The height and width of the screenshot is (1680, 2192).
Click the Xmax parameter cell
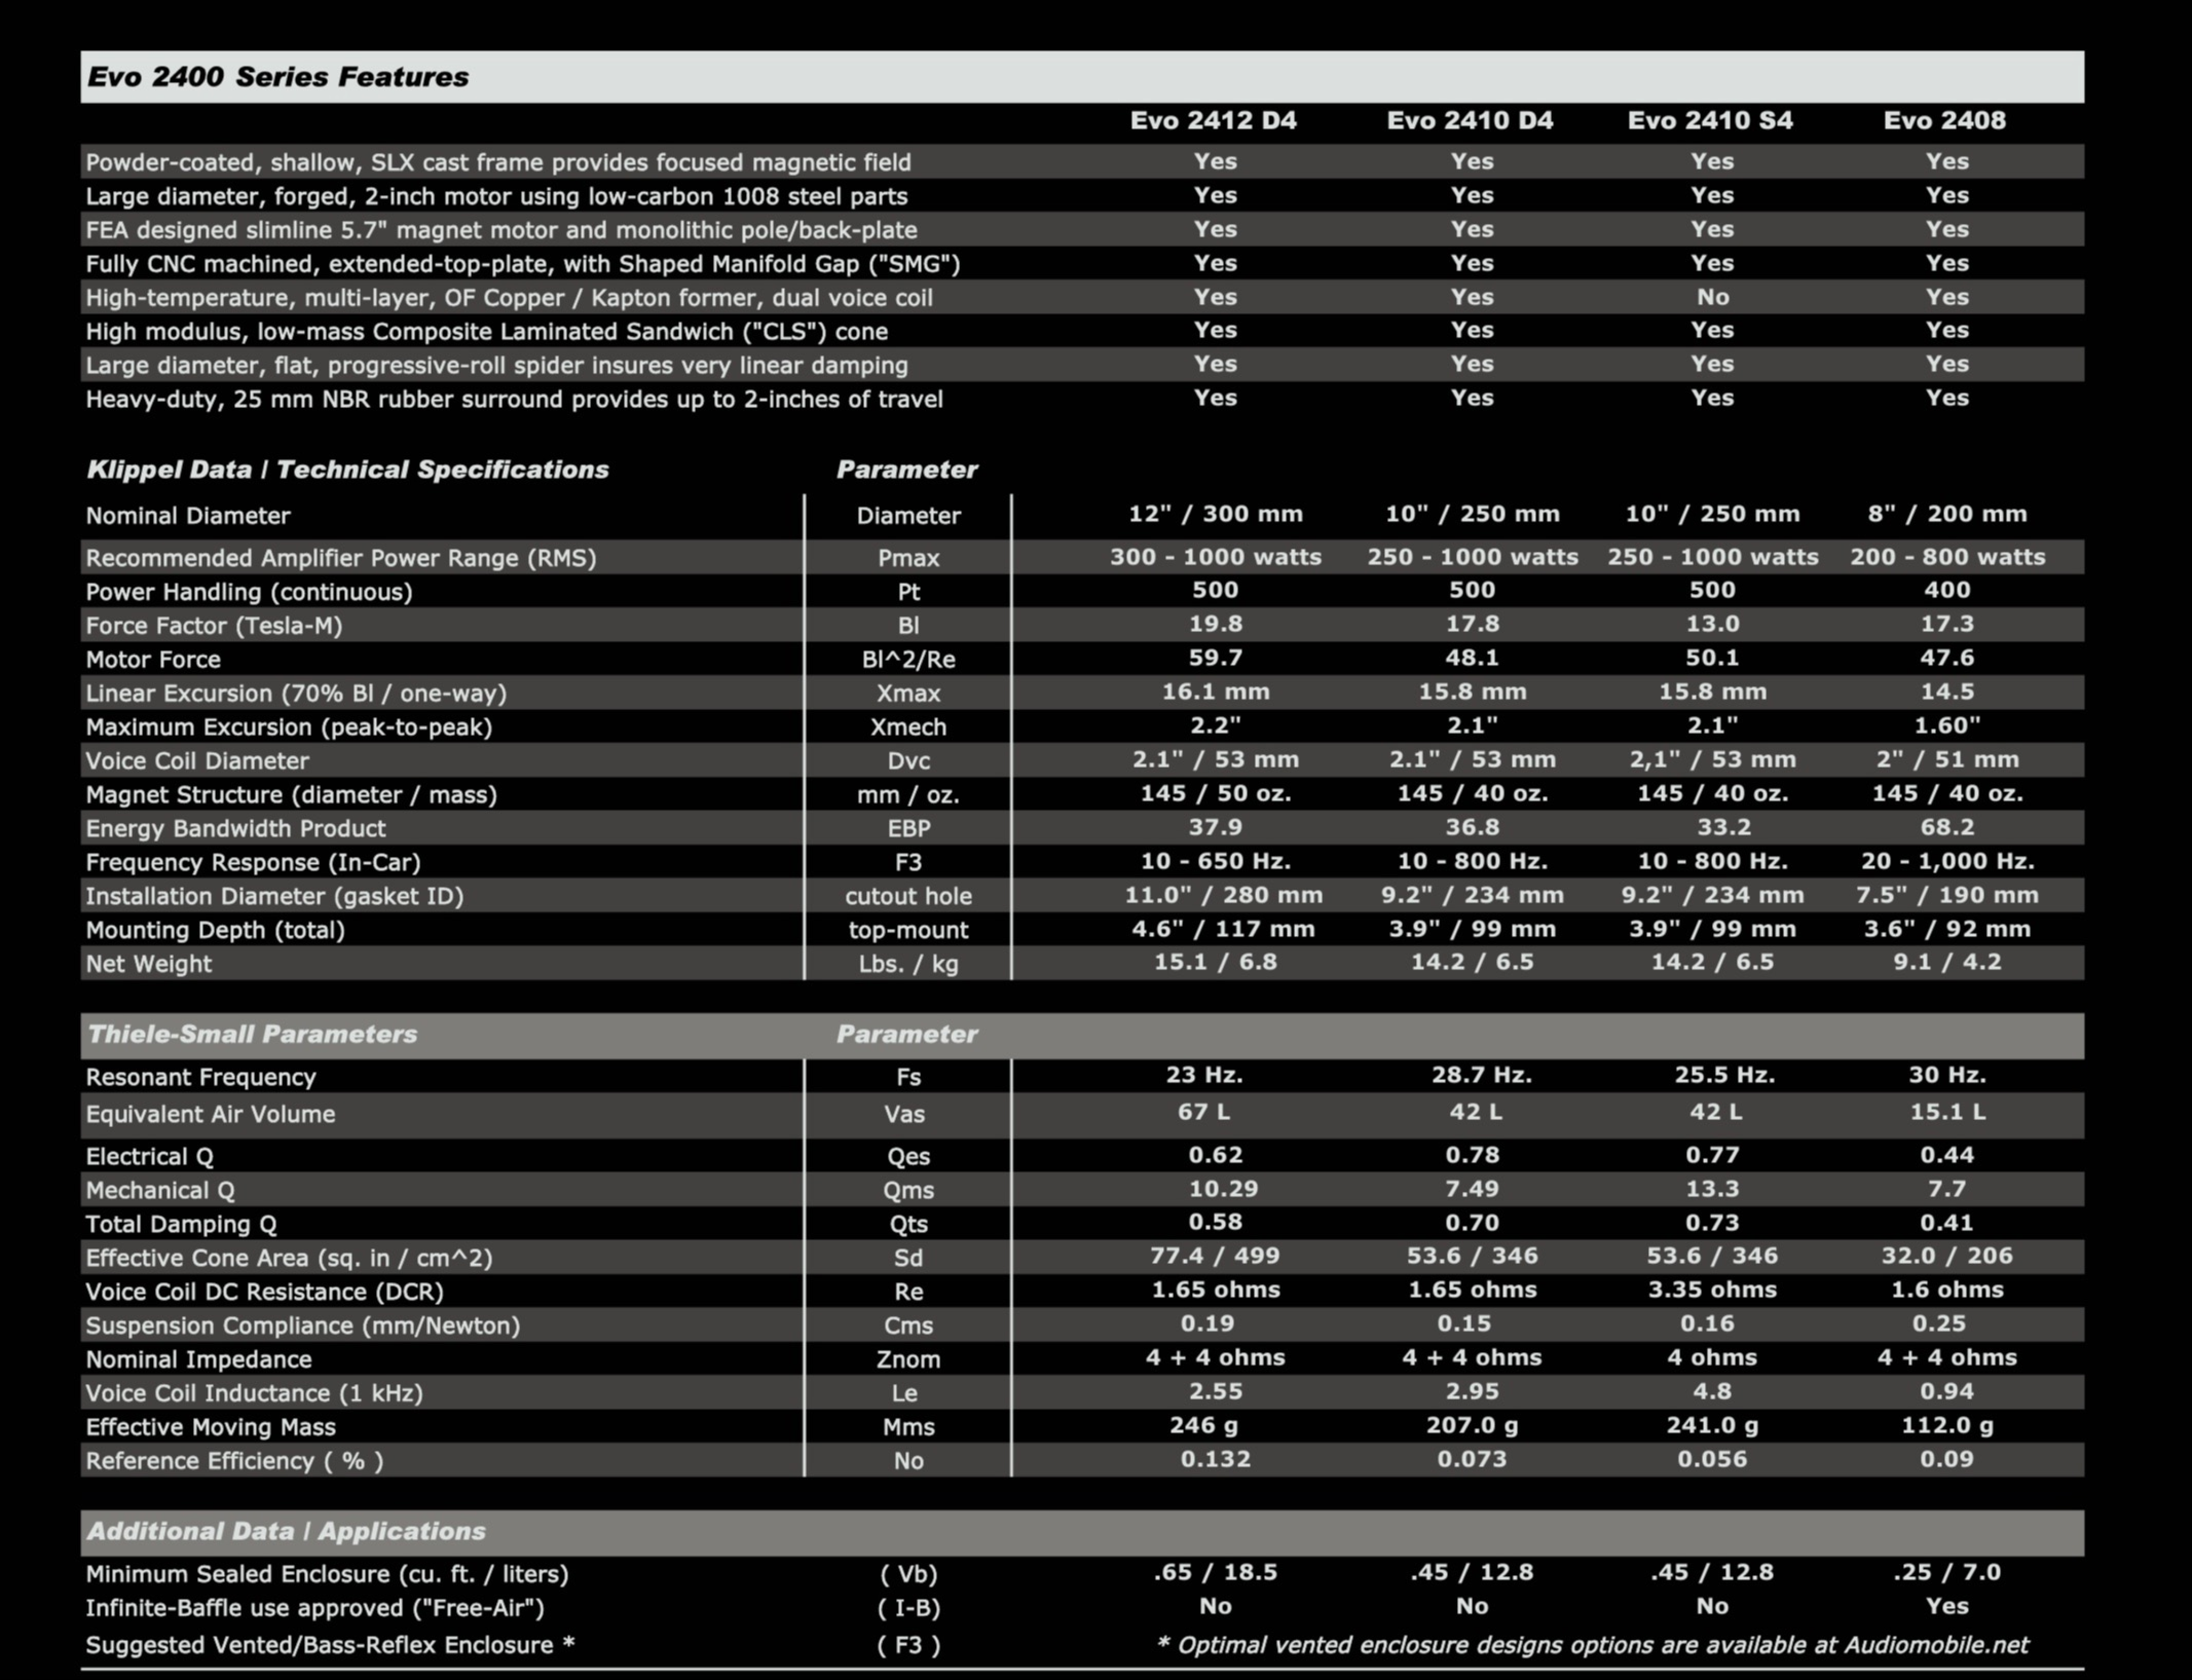(x=908, y=693)
